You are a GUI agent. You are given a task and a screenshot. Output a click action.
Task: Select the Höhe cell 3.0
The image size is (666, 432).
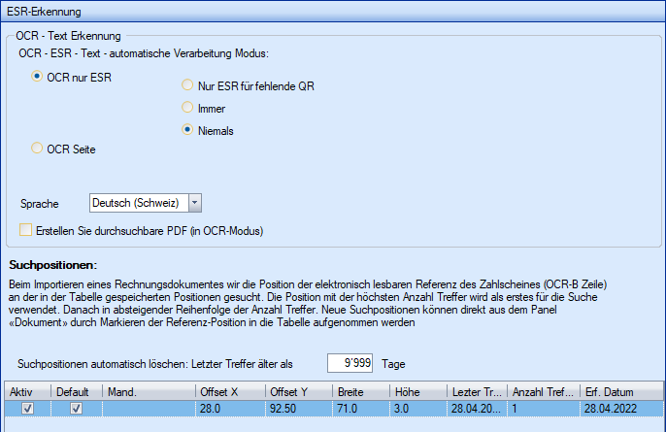tap(418, 409)
